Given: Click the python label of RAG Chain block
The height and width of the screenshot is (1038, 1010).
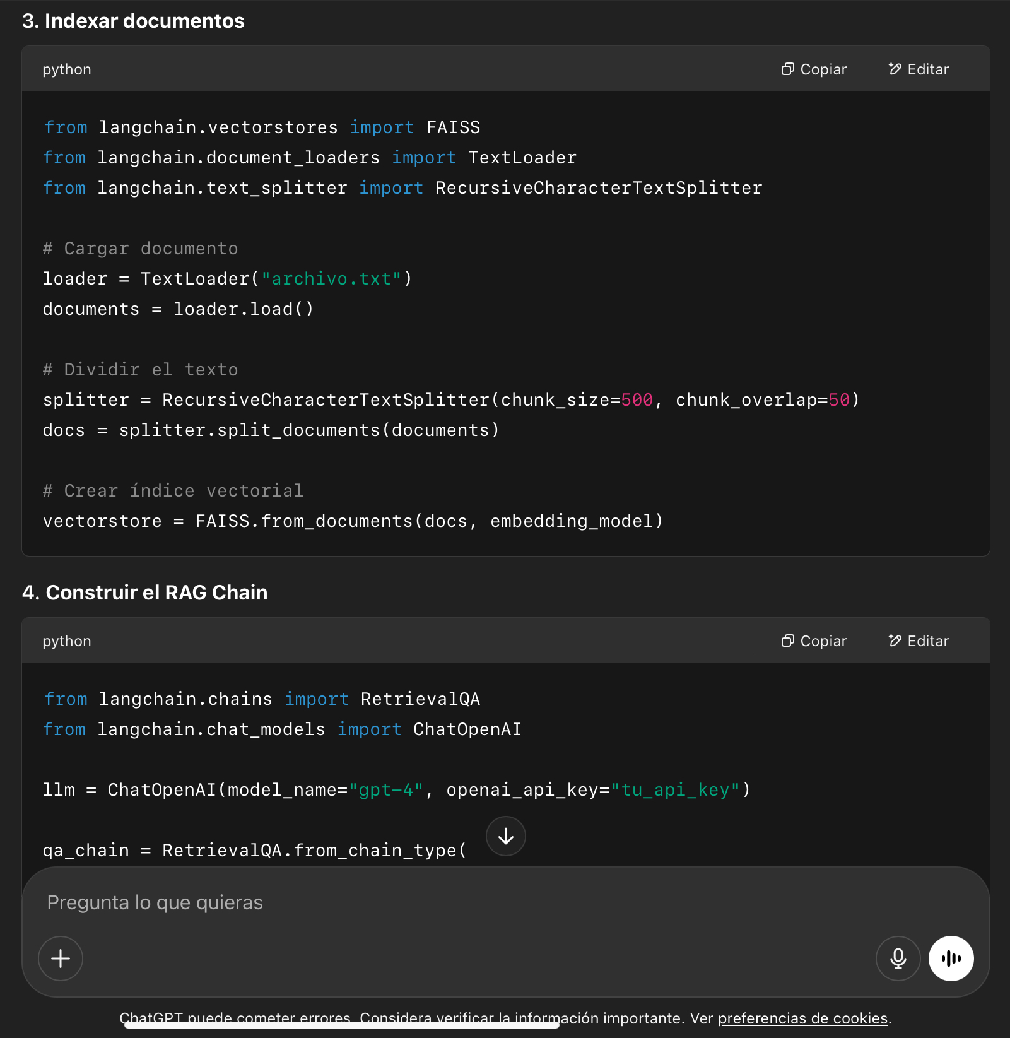Looking at the screenshot, I should [67, 641].
